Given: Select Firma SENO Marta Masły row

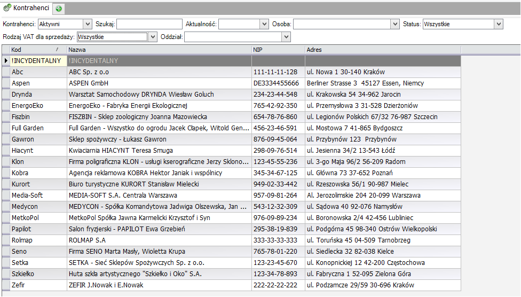Looking at the screenshot, I should pos(231,252).
